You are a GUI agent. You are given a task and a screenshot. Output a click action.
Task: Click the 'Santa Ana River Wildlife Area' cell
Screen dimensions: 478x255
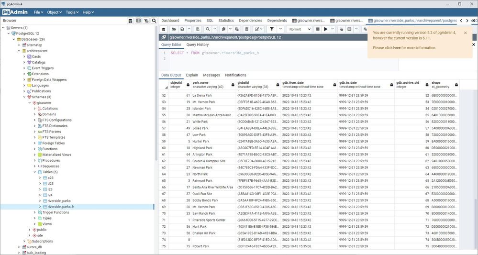(213, 188)
